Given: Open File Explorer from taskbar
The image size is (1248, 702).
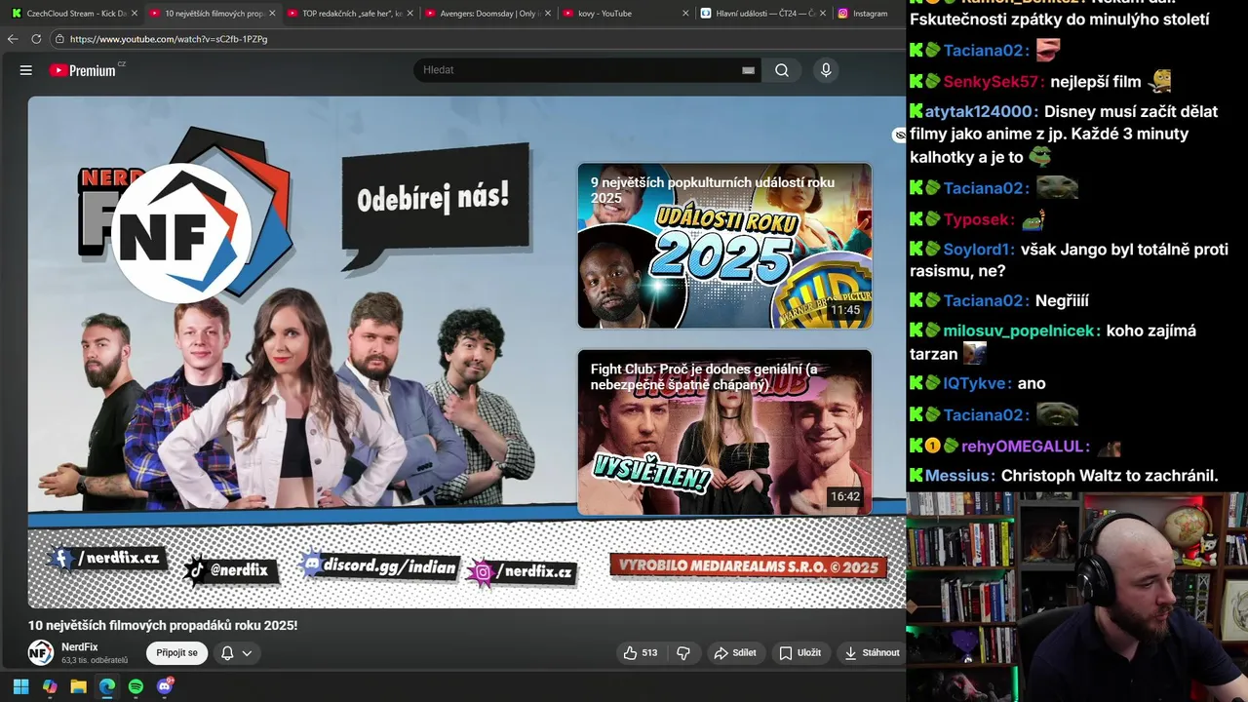Looking at the screenshot, I should coord(78,686).
